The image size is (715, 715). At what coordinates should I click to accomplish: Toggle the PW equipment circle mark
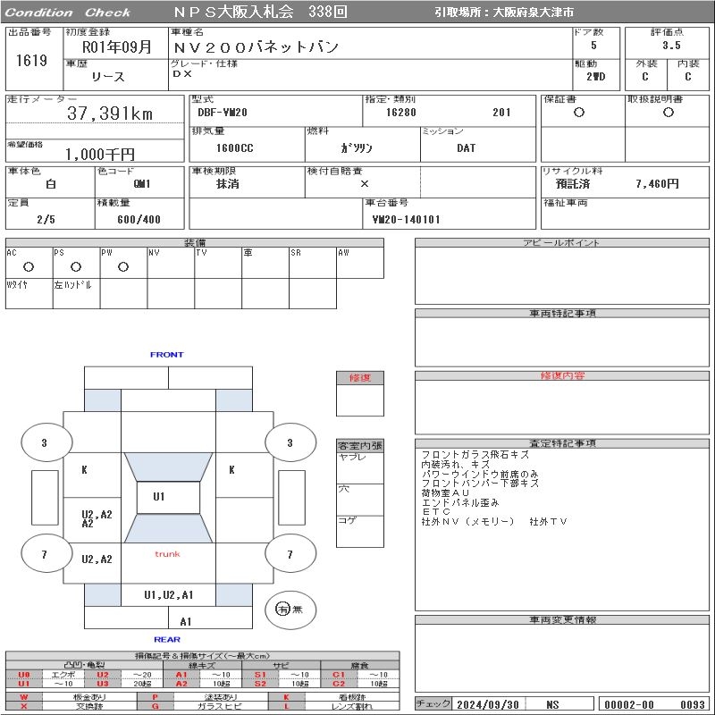click(x=123, y=266)
